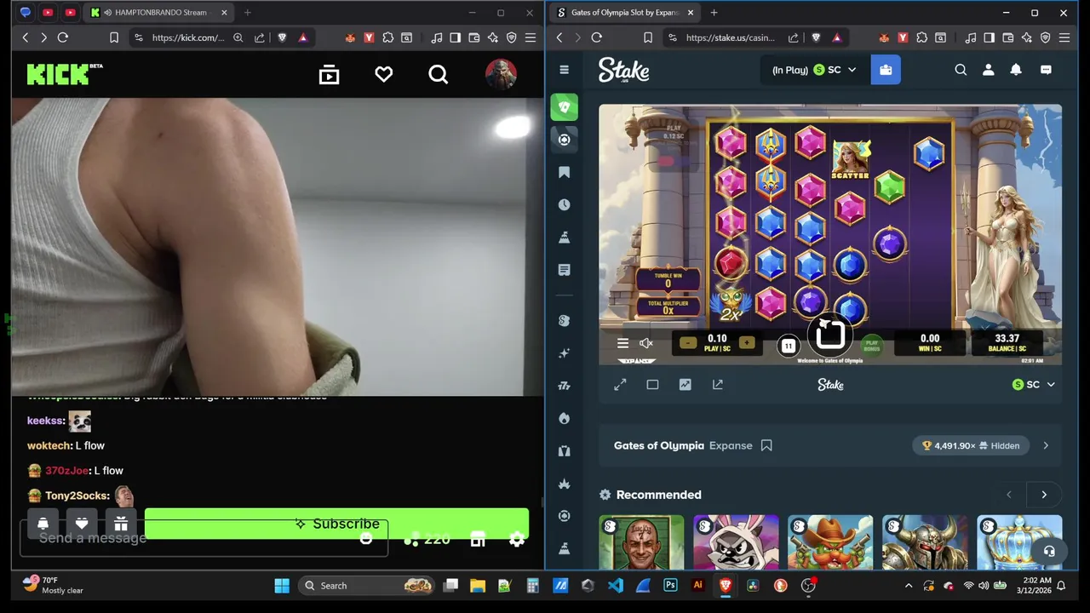Open live stats chart icon
The width and height of the screenshot is (1090, 613).
pyautogui.click(x=685, y=385)
